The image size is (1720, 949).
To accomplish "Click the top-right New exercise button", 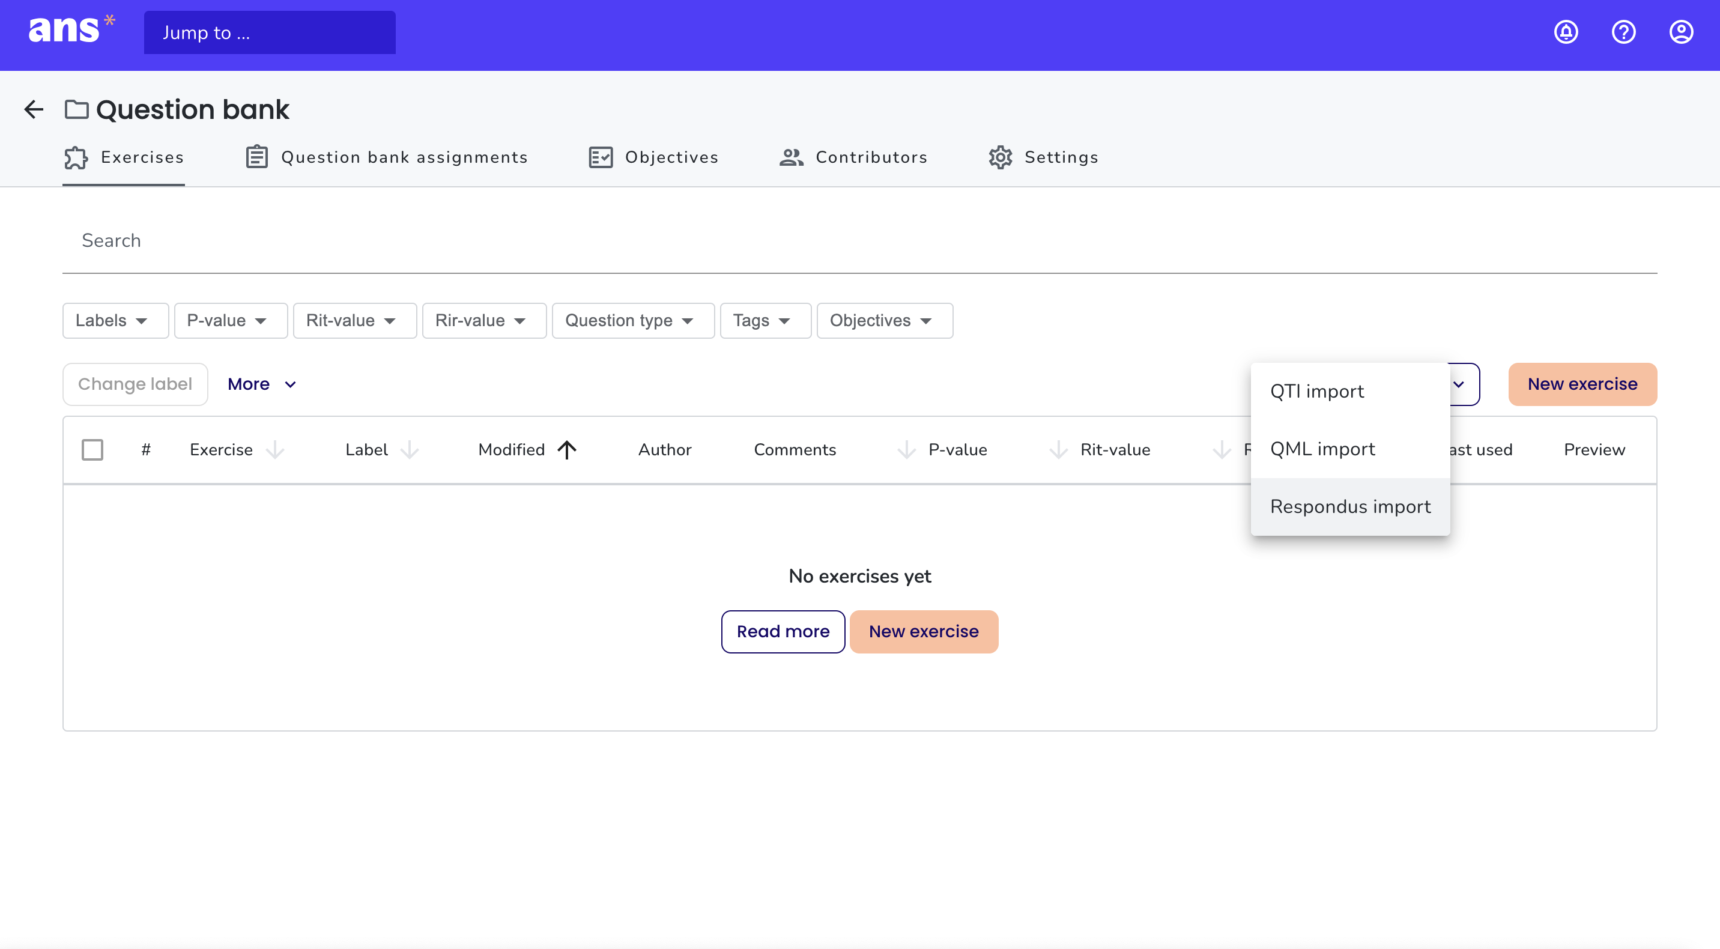I will click(1582, 384).
